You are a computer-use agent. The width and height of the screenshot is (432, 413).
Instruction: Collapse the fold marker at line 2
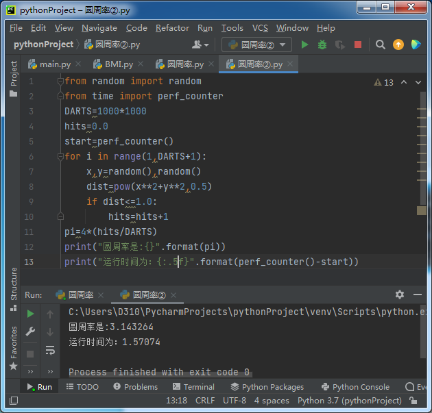60,96
